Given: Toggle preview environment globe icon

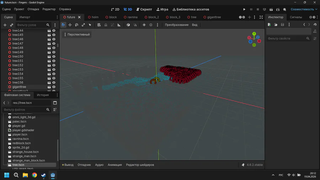Looking at the screenshot, I should coord(151,25).
